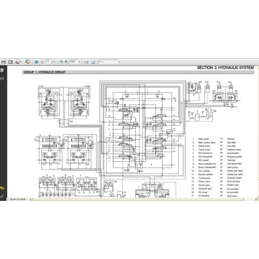Open the Search binoculars panel icon

point(2,78)
